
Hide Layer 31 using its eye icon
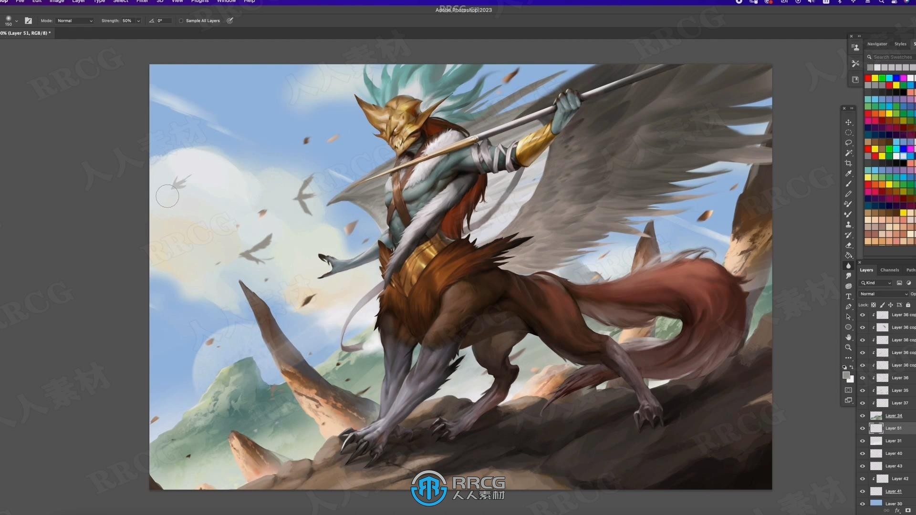[x=862, y=441]
